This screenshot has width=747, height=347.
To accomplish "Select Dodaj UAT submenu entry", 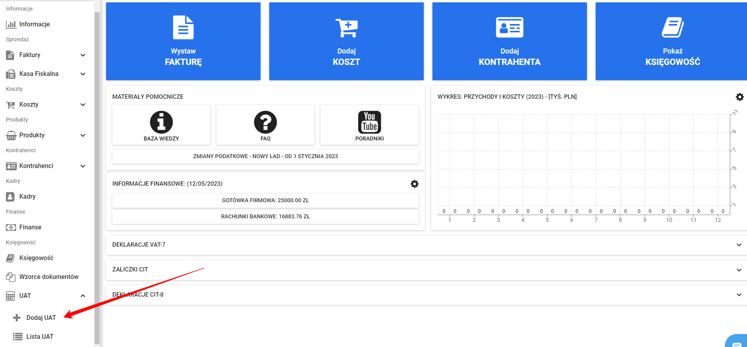I will click(x=41, y=317).
